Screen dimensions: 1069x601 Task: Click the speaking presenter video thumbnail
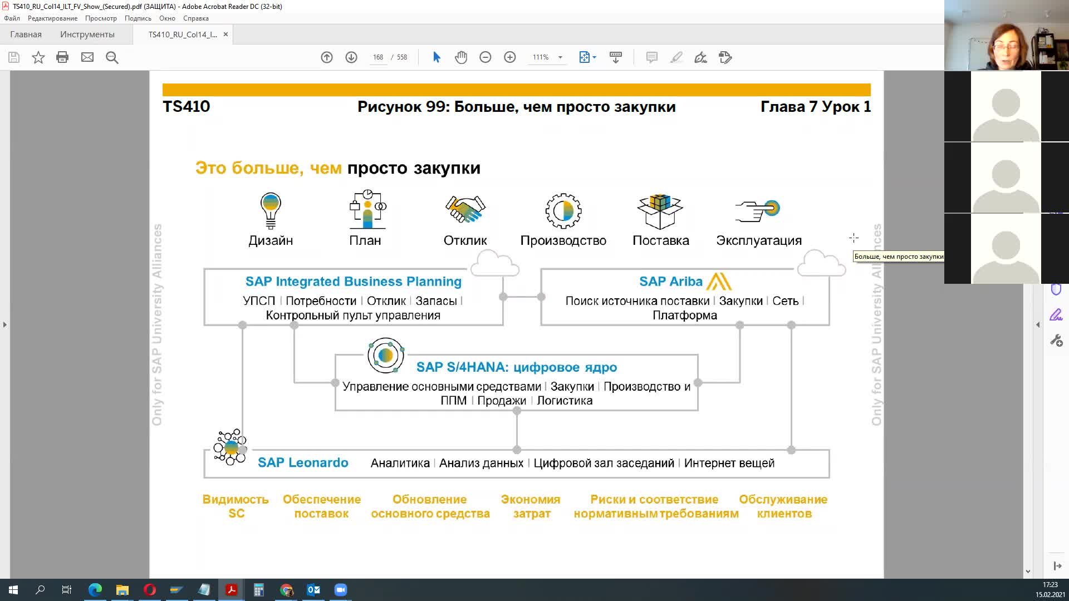[x=1007, y=35]
